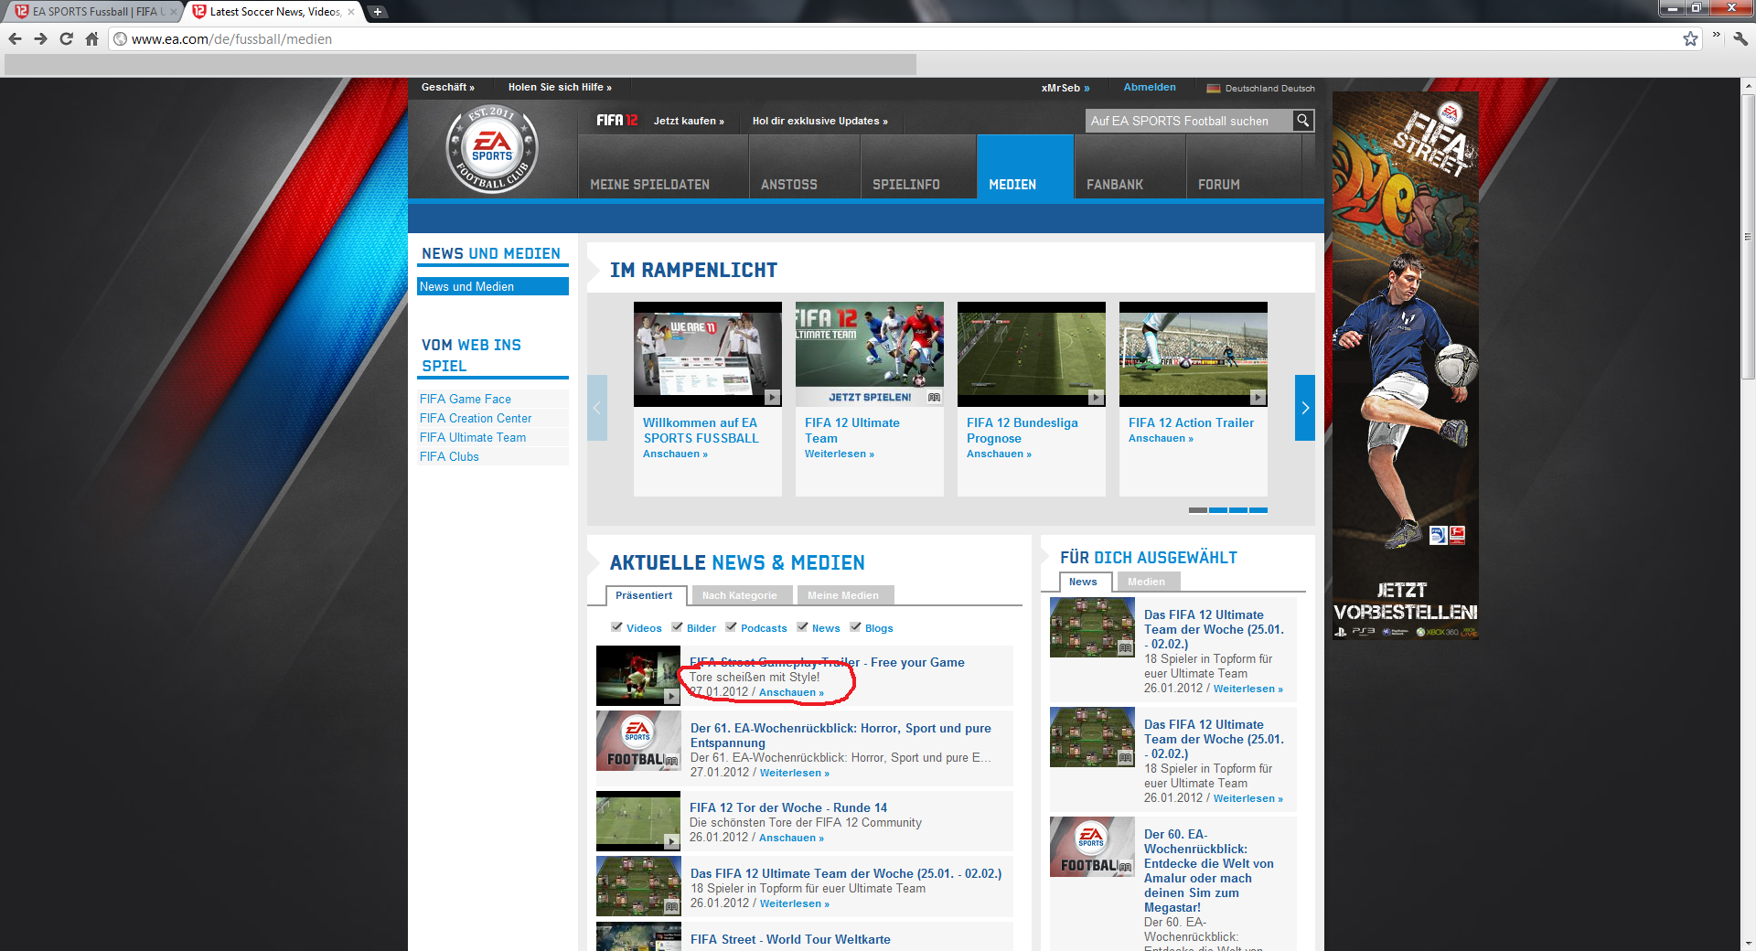Close the Latest Soccer News browser tab
This screenshot has width=1756, height=951.
coord(351,12)
